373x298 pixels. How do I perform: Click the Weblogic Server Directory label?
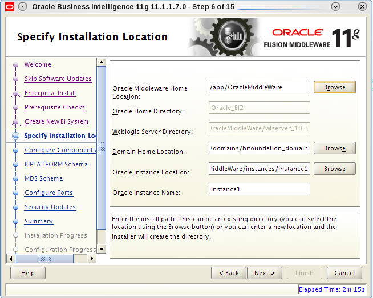tap(152, 132)
